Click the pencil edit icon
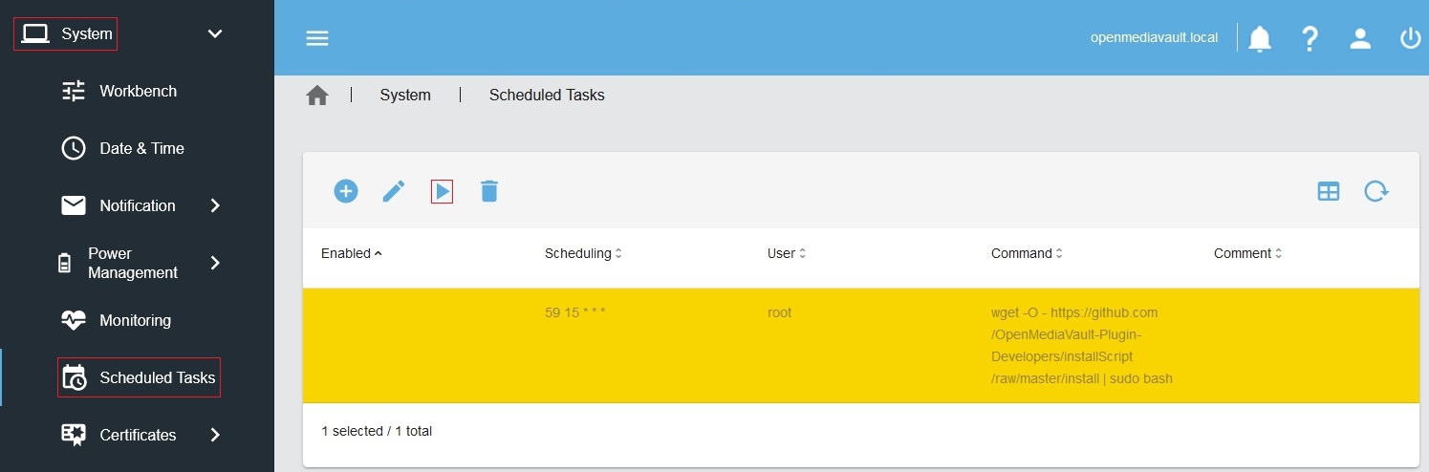The image size is (1429, 472). (x=394, y=191)
